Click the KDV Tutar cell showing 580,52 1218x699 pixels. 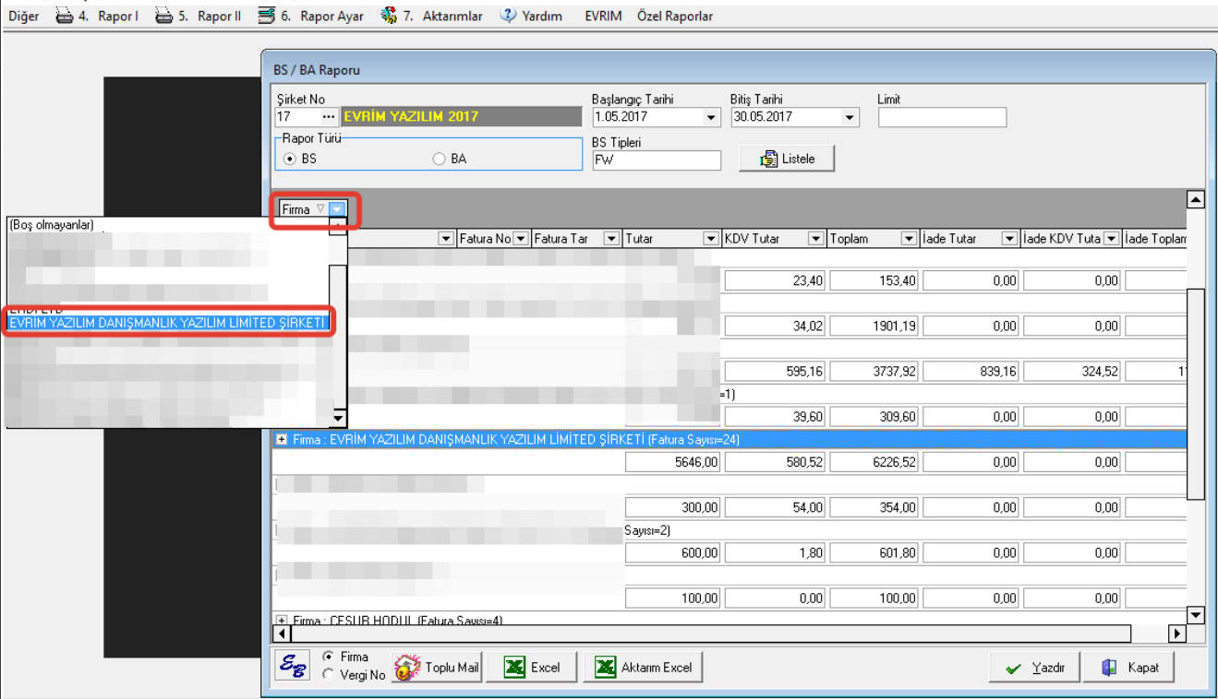pos(775,462)
